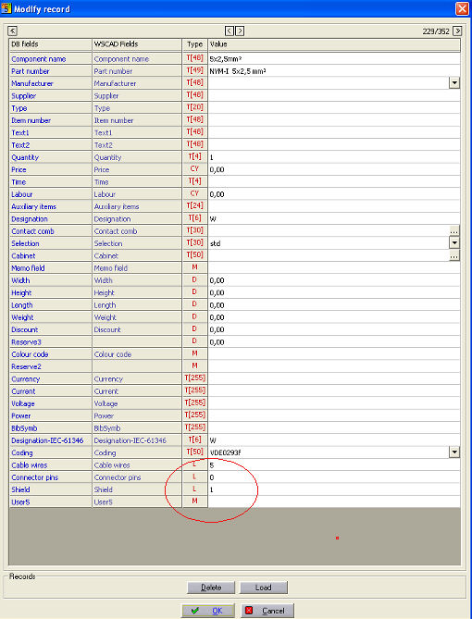
Task: Click the Cancel button
Action: [x=267, y=611]
